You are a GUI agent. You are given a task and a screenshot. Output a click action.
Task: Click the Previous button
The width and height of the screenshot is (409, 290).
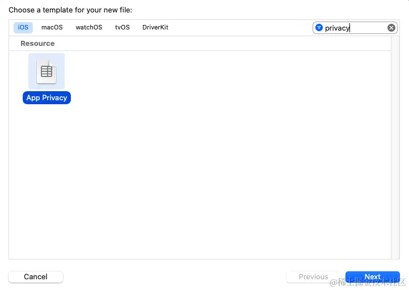pos(314,276)
